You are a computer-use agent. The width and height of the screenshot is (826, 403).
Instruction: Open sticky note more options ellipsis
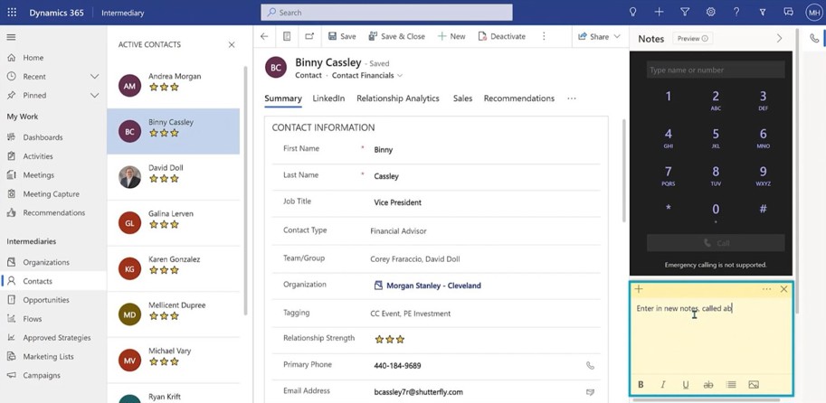click(766, 289)
